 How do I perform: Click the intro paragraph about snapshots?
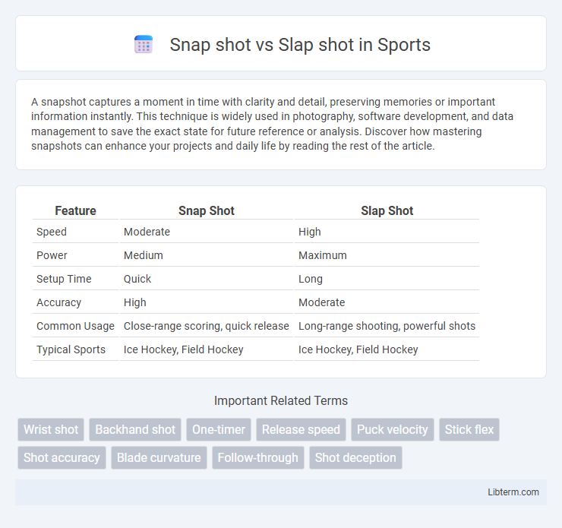coord(273,124)
